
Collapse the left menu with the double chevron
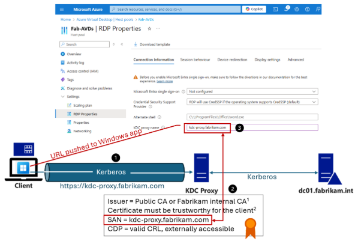[x=122, y=44]
